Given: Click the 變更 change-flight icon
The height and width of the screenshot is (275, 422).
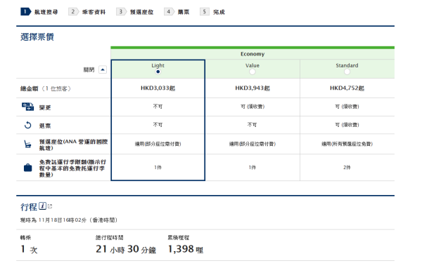Looking at the screenshot, I should click(27, 107).
